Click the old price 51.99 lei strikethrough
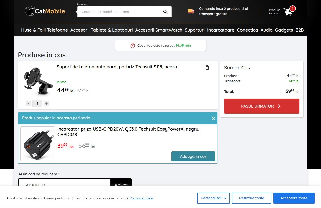321x208 pixels. click(x=83, y=91)
